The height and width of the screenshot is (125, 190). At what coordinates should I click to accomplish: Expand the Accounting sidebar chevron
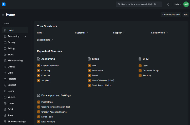coord(25,36)
